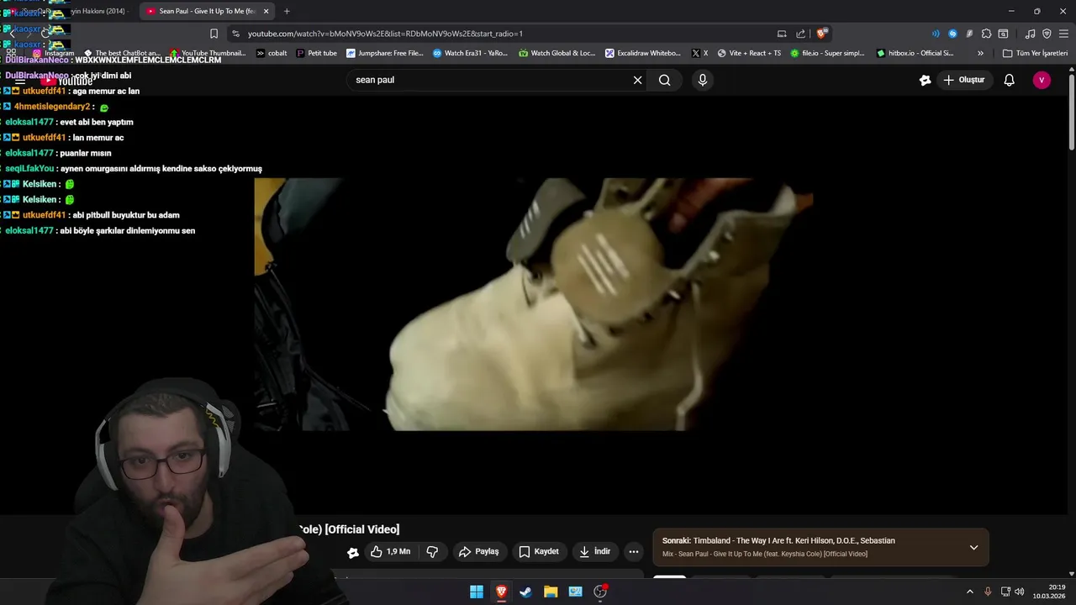Click the monitor app icon in taskbar
1076x605 pixels.
[575, 592]
